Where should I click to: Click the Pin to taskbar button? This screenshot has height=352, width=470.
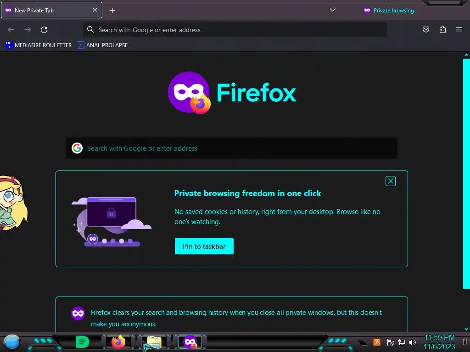tap(204, 246)
